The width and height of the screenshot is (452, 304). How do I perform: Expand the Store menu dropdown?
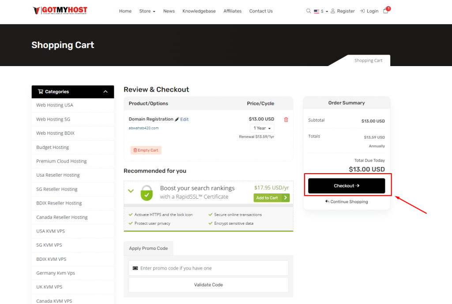pos(147,11)
